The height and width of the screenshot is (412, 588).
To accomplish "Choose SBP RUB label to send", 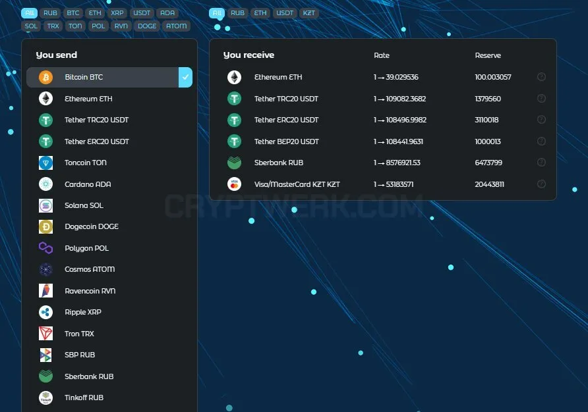I will click(80, 355).
